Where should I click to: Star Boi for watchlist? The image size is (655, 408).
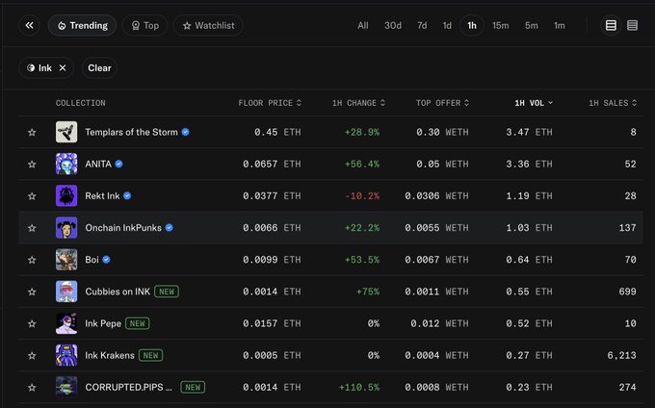(x=32, y=260)
